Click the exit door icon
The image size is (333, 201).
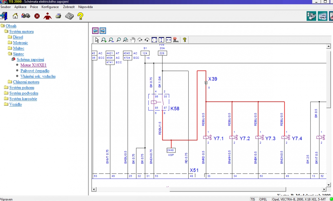click(x=4, y=16)
